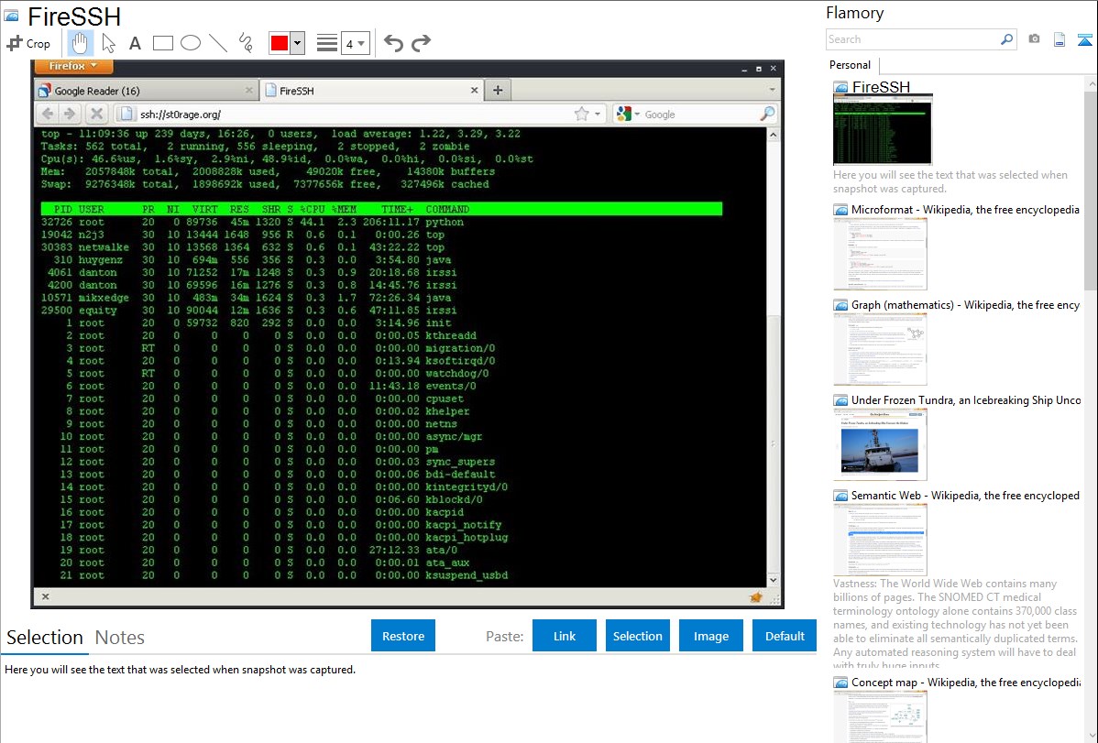This screenshot has width=1098, height=743.
Task: Click the search magnifier icon in Flamory
Action: [1007, 39]
